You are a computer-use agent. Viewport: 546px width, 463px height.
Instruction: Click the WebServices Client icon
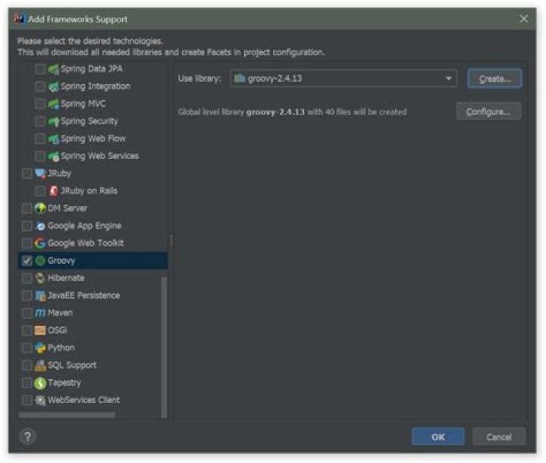click(x=40, y=400)
